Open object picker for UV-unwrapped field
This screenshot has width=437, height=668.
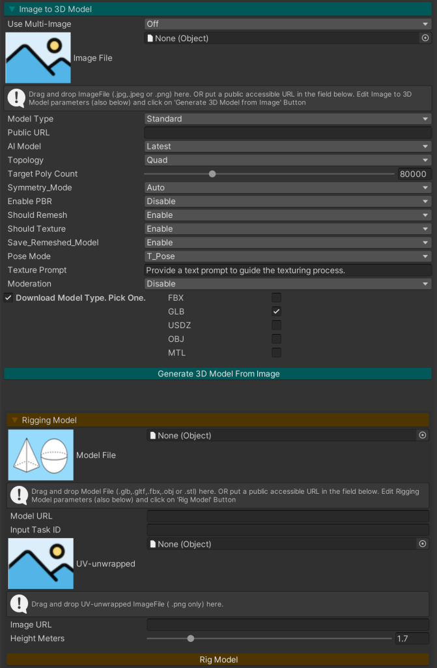point(423,544)
